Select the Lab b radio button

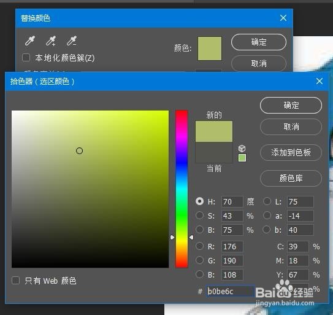coord(267,229)
